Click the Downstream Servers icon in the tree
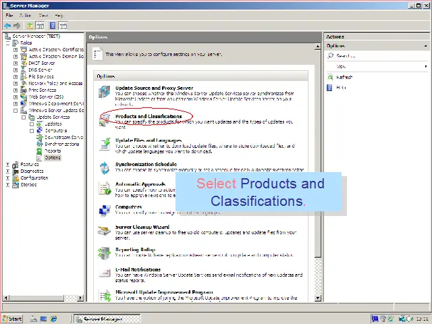This screenshot has height=324, width=432. pyautogui.click(x=39, y=137)
